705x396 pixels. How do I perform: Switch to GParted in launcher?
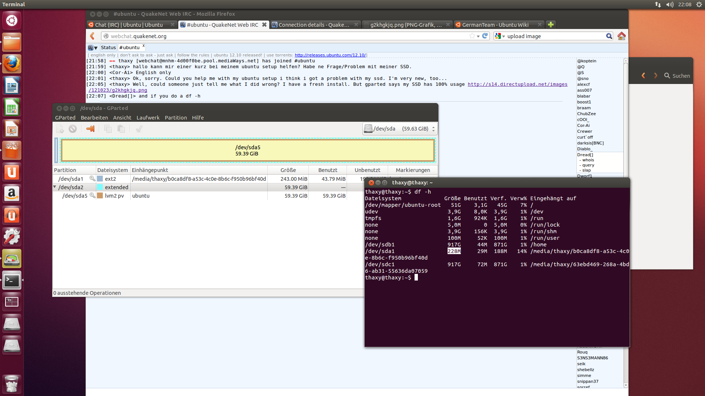coord(12,258)
